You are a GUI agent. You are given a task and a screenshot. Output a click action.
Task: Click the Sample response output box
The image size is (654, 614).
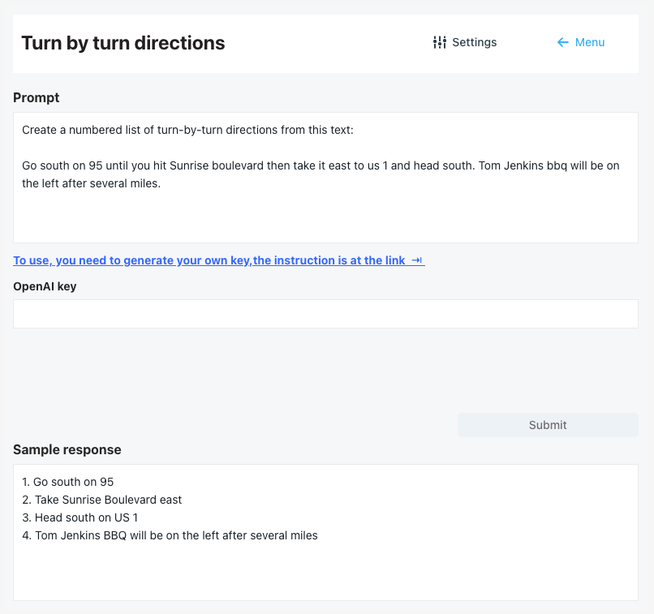pyautogui.click(x=325, y=531)
